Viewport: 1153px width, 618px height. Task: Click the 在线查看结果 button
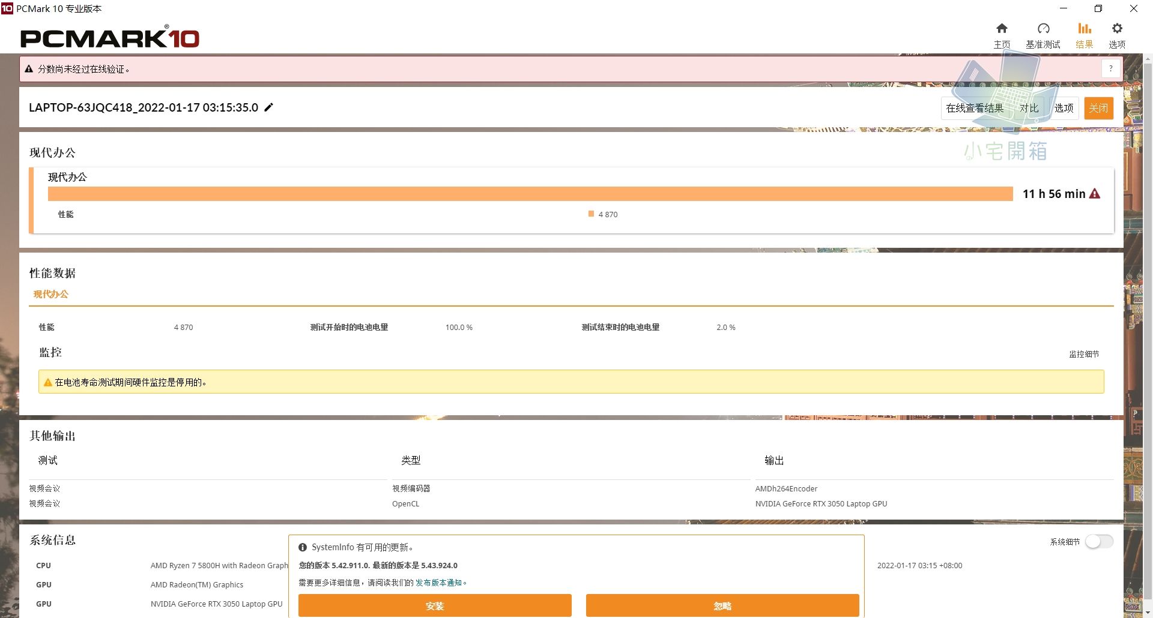click(975, 108)
